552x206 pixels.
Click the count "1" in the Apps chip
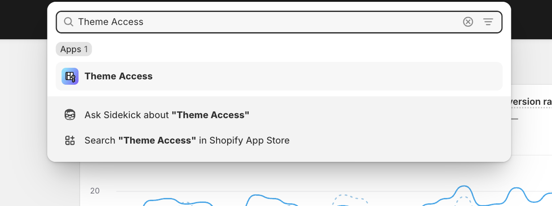click(x=86, y=49)
